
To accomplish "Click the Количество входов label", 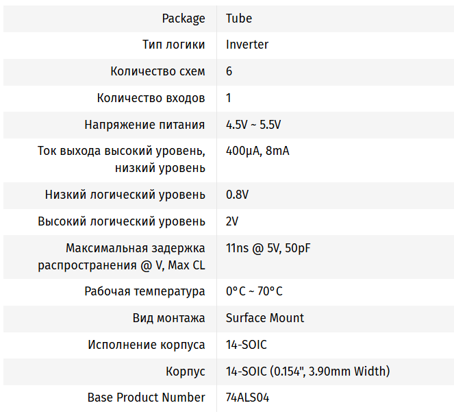I will point(151,98).
